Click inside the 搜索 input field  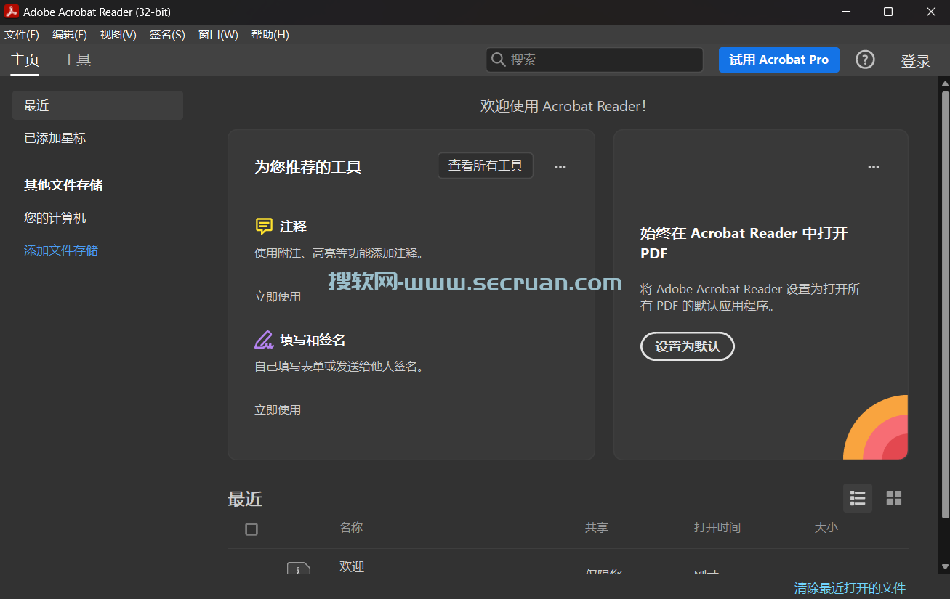[595, 60]
